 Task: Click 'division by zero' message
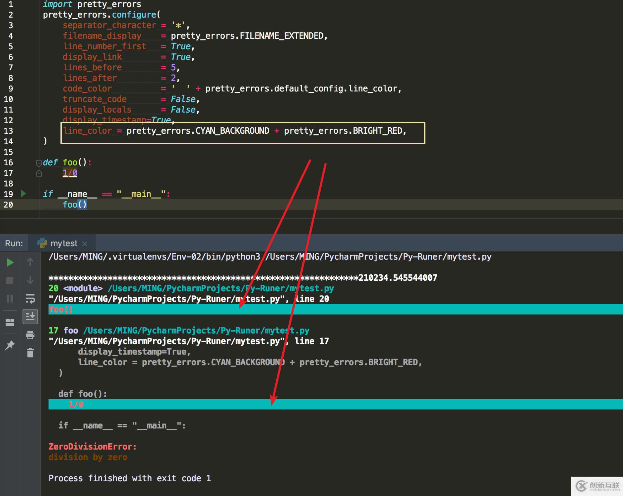[x=88, y=457]
